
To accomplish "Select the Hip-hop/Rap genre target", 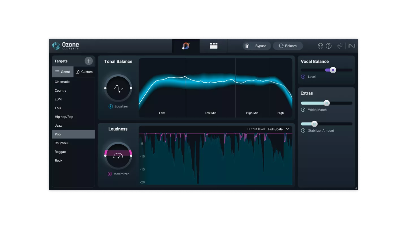I will pyautogui.click(x=73, y=117).
